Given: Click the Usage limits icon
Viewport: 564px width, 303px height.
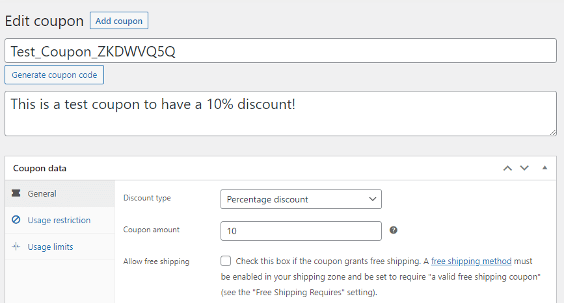Looking at the screenshot, I should pos(16,247).
